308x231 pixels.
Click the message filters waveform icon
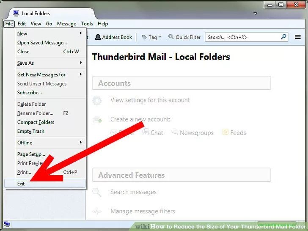(x=97, y=212)
